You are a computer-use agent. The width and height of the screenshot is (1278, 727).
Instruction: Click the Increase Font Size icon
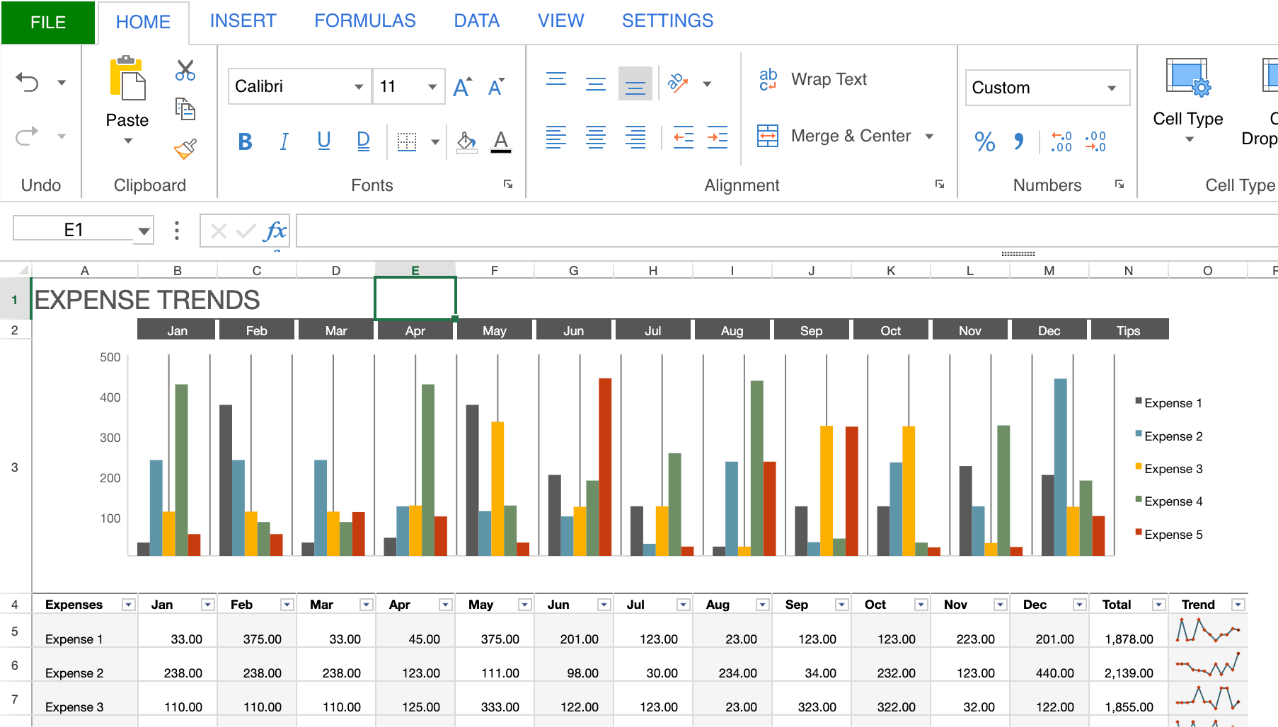click(x=462, y=87)
